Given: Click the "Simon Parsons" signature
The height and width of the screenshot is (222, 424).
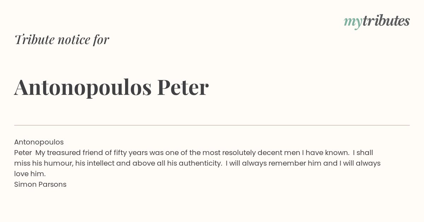Looking at the screenshot, I should tap(40, 184).
